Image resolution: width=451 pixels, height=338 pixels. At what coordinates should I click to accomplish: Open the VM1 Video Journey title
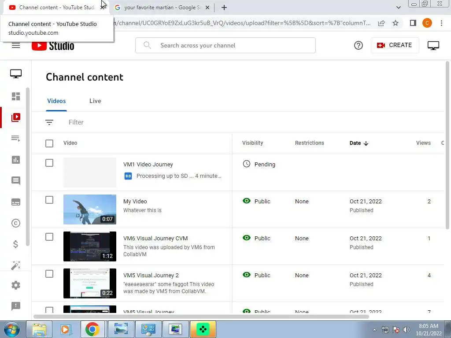[148, 165]
